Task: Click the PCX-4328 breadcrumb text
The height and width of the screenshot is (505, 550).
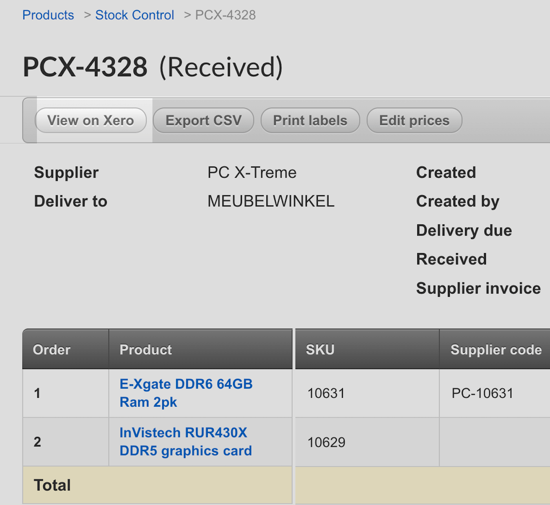Action: coord(225,15)
